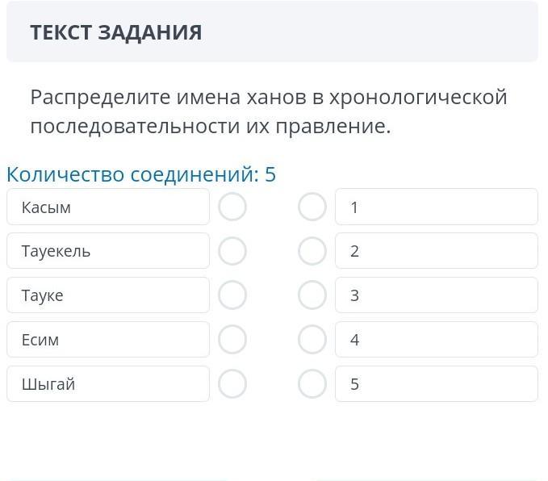Select the connector circle next to Тауекель

tap(232, 252)
